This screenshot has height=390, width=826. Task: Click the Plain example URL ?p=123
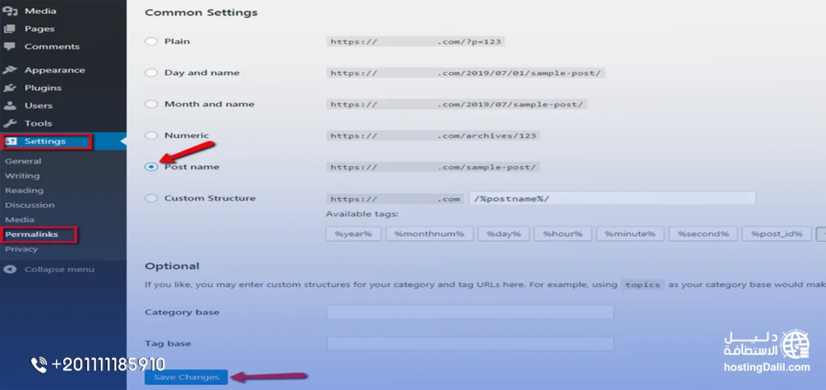[415, 42]
